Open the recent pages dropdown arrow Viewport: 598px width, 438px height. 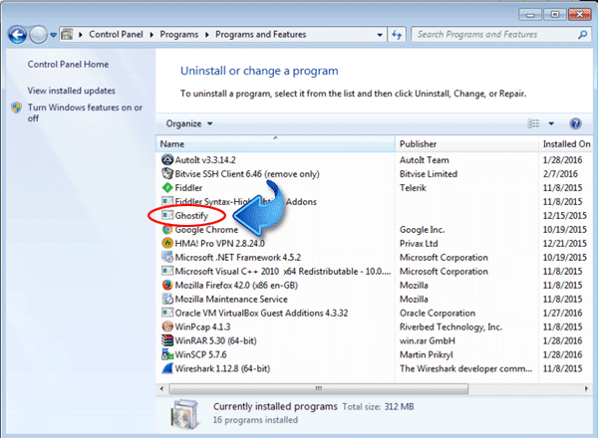pos(54,35)
